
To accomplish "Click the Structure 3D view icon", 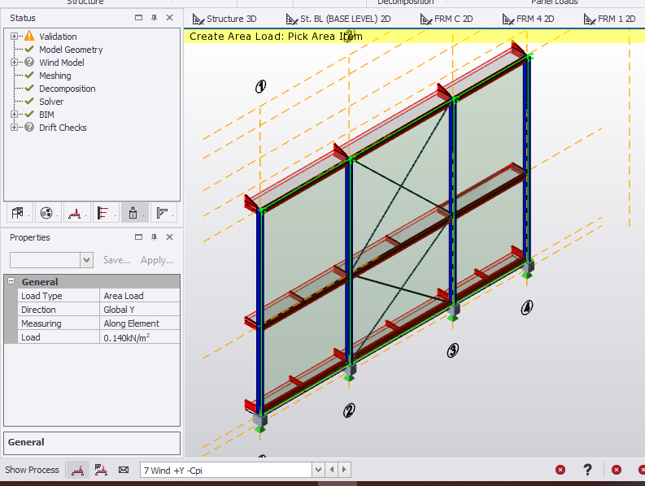I will [x=198, y=19].
